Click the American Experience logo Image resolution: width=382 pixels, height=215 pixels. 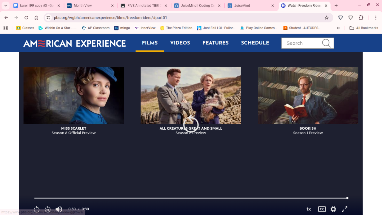tap(75, 43)
